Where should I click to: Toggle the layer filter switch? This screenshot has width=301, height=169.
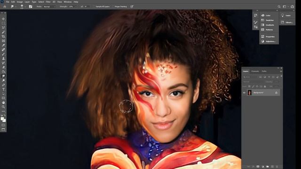pos(281,76)
